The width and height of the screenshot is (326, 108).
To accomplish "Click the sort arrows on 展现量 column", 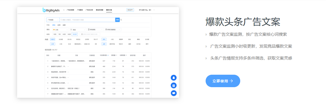I will pyautogui.click(x=117, y=55).
